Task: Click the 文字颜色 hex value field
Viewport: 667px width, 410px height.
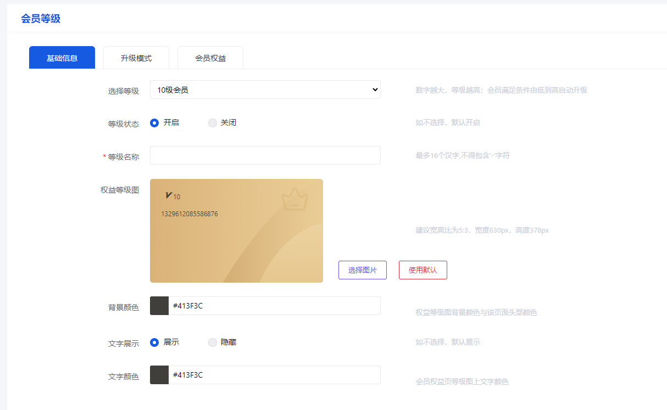Action: coord(274,375)
